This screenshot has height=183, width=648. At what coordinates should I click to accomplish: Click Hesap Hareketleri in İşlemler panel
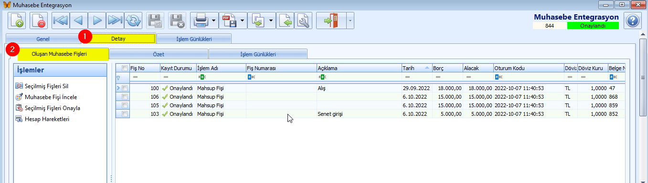(47, 119)
